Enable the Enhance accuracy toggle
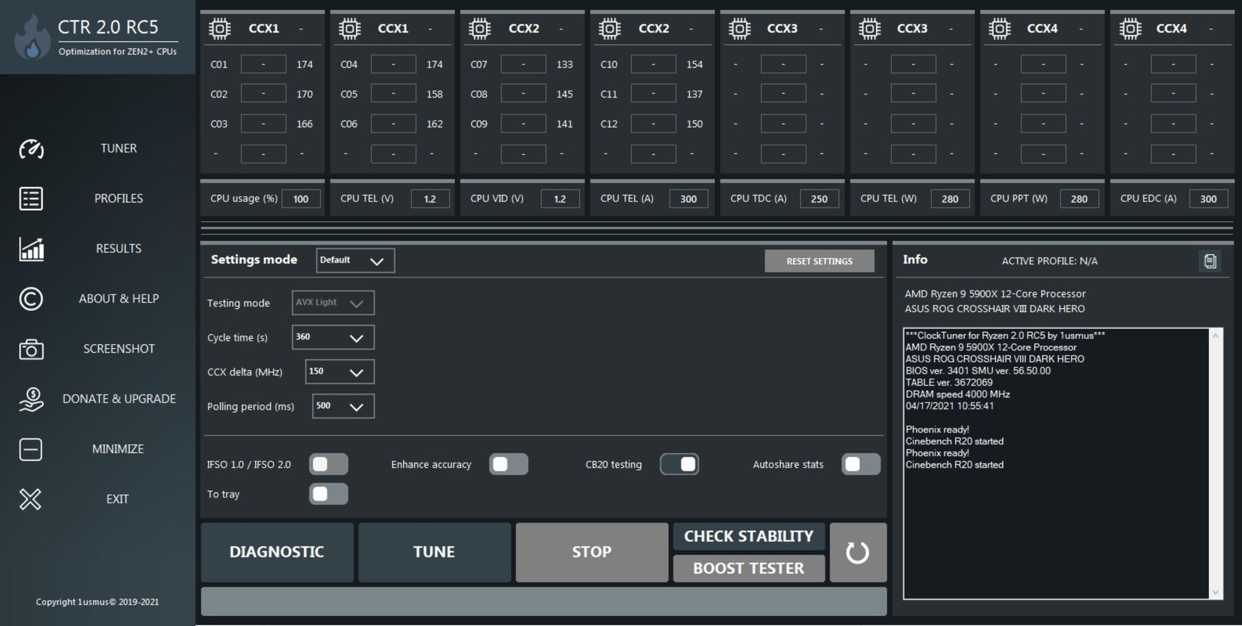Screen dimensions: 1242x626 [x=508, y=464]
